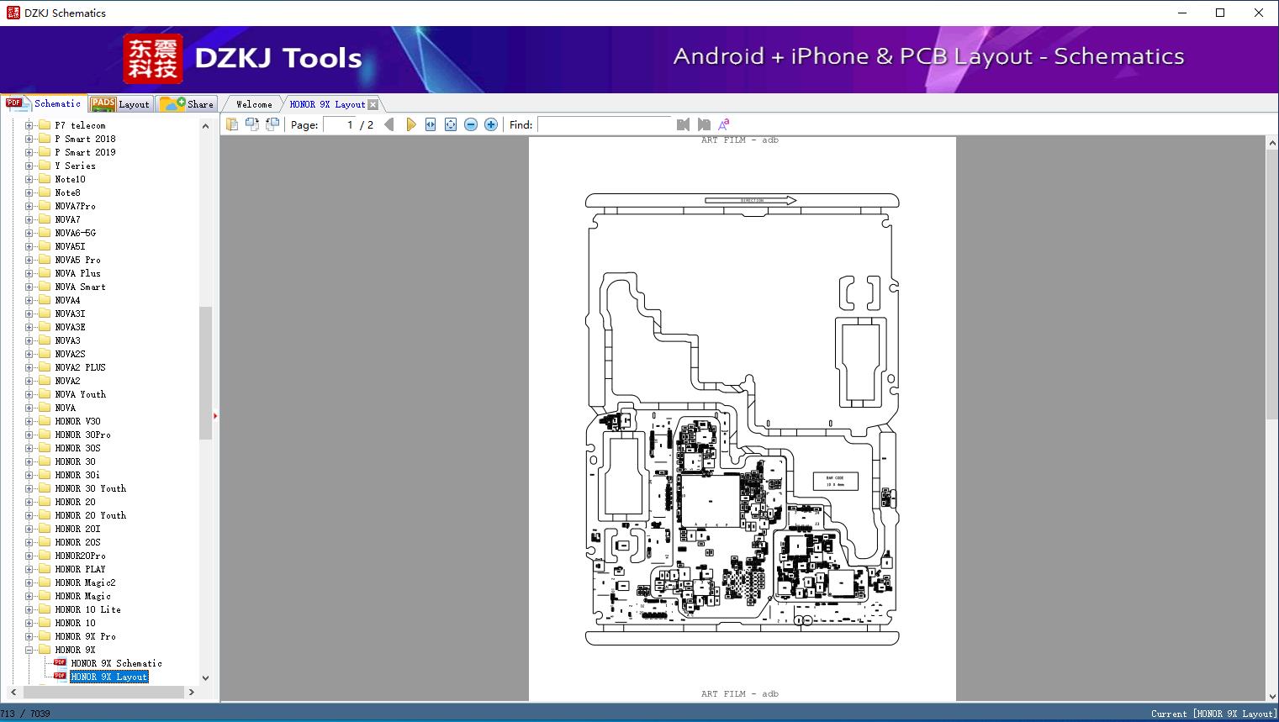
Task: Click the copy document icon in toolbar
Action: [x=232, y=124]
